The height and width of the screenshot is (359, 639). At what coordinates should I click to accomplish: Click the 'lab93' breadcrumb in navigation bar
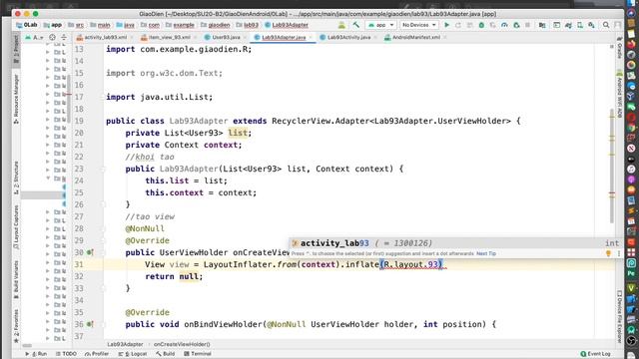coord(248,25)
